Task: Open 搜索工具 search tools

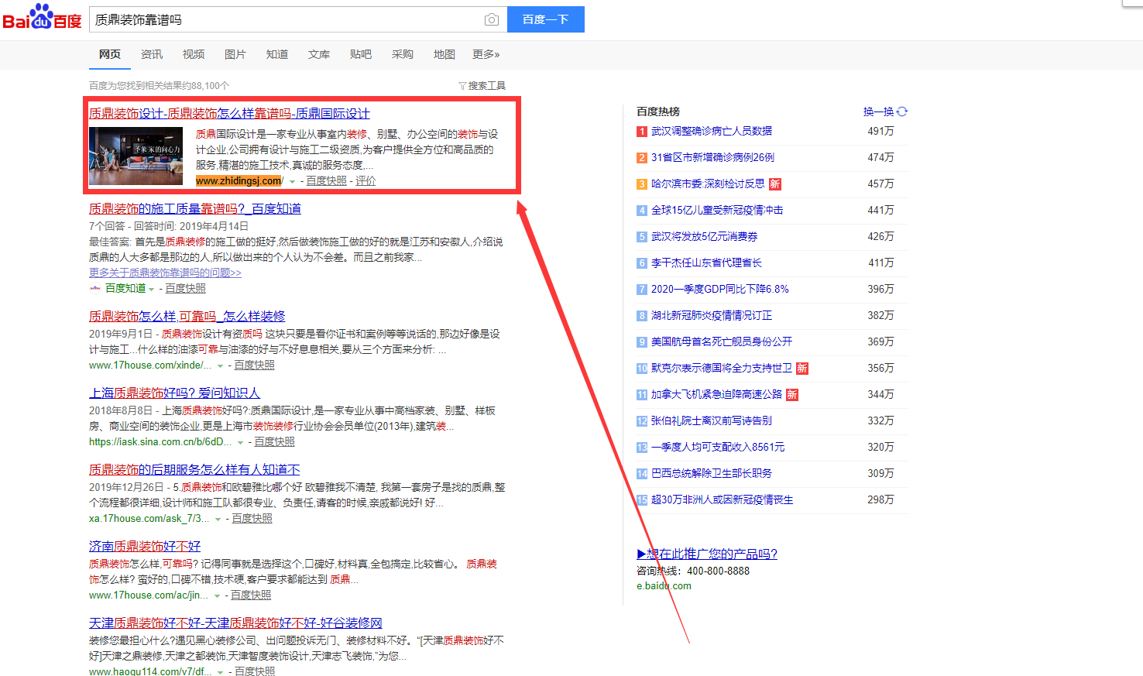Action: 486,86
